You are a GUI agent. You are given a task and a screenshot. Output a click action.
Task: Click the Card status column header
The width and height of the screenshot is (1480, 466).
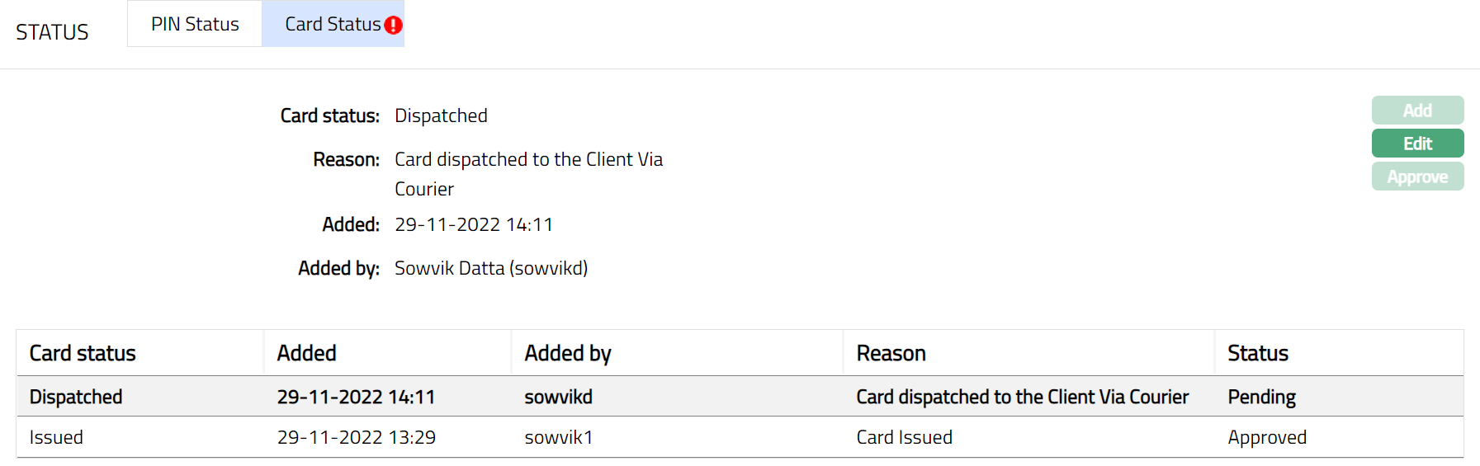click(83, 353)
